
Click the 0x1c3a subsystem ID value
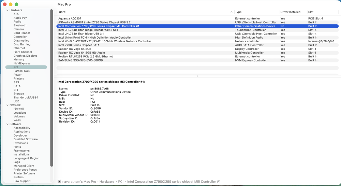point(95,118)
